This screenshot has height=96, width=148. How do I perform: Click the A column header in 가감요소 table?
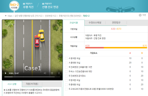point(130,53)
